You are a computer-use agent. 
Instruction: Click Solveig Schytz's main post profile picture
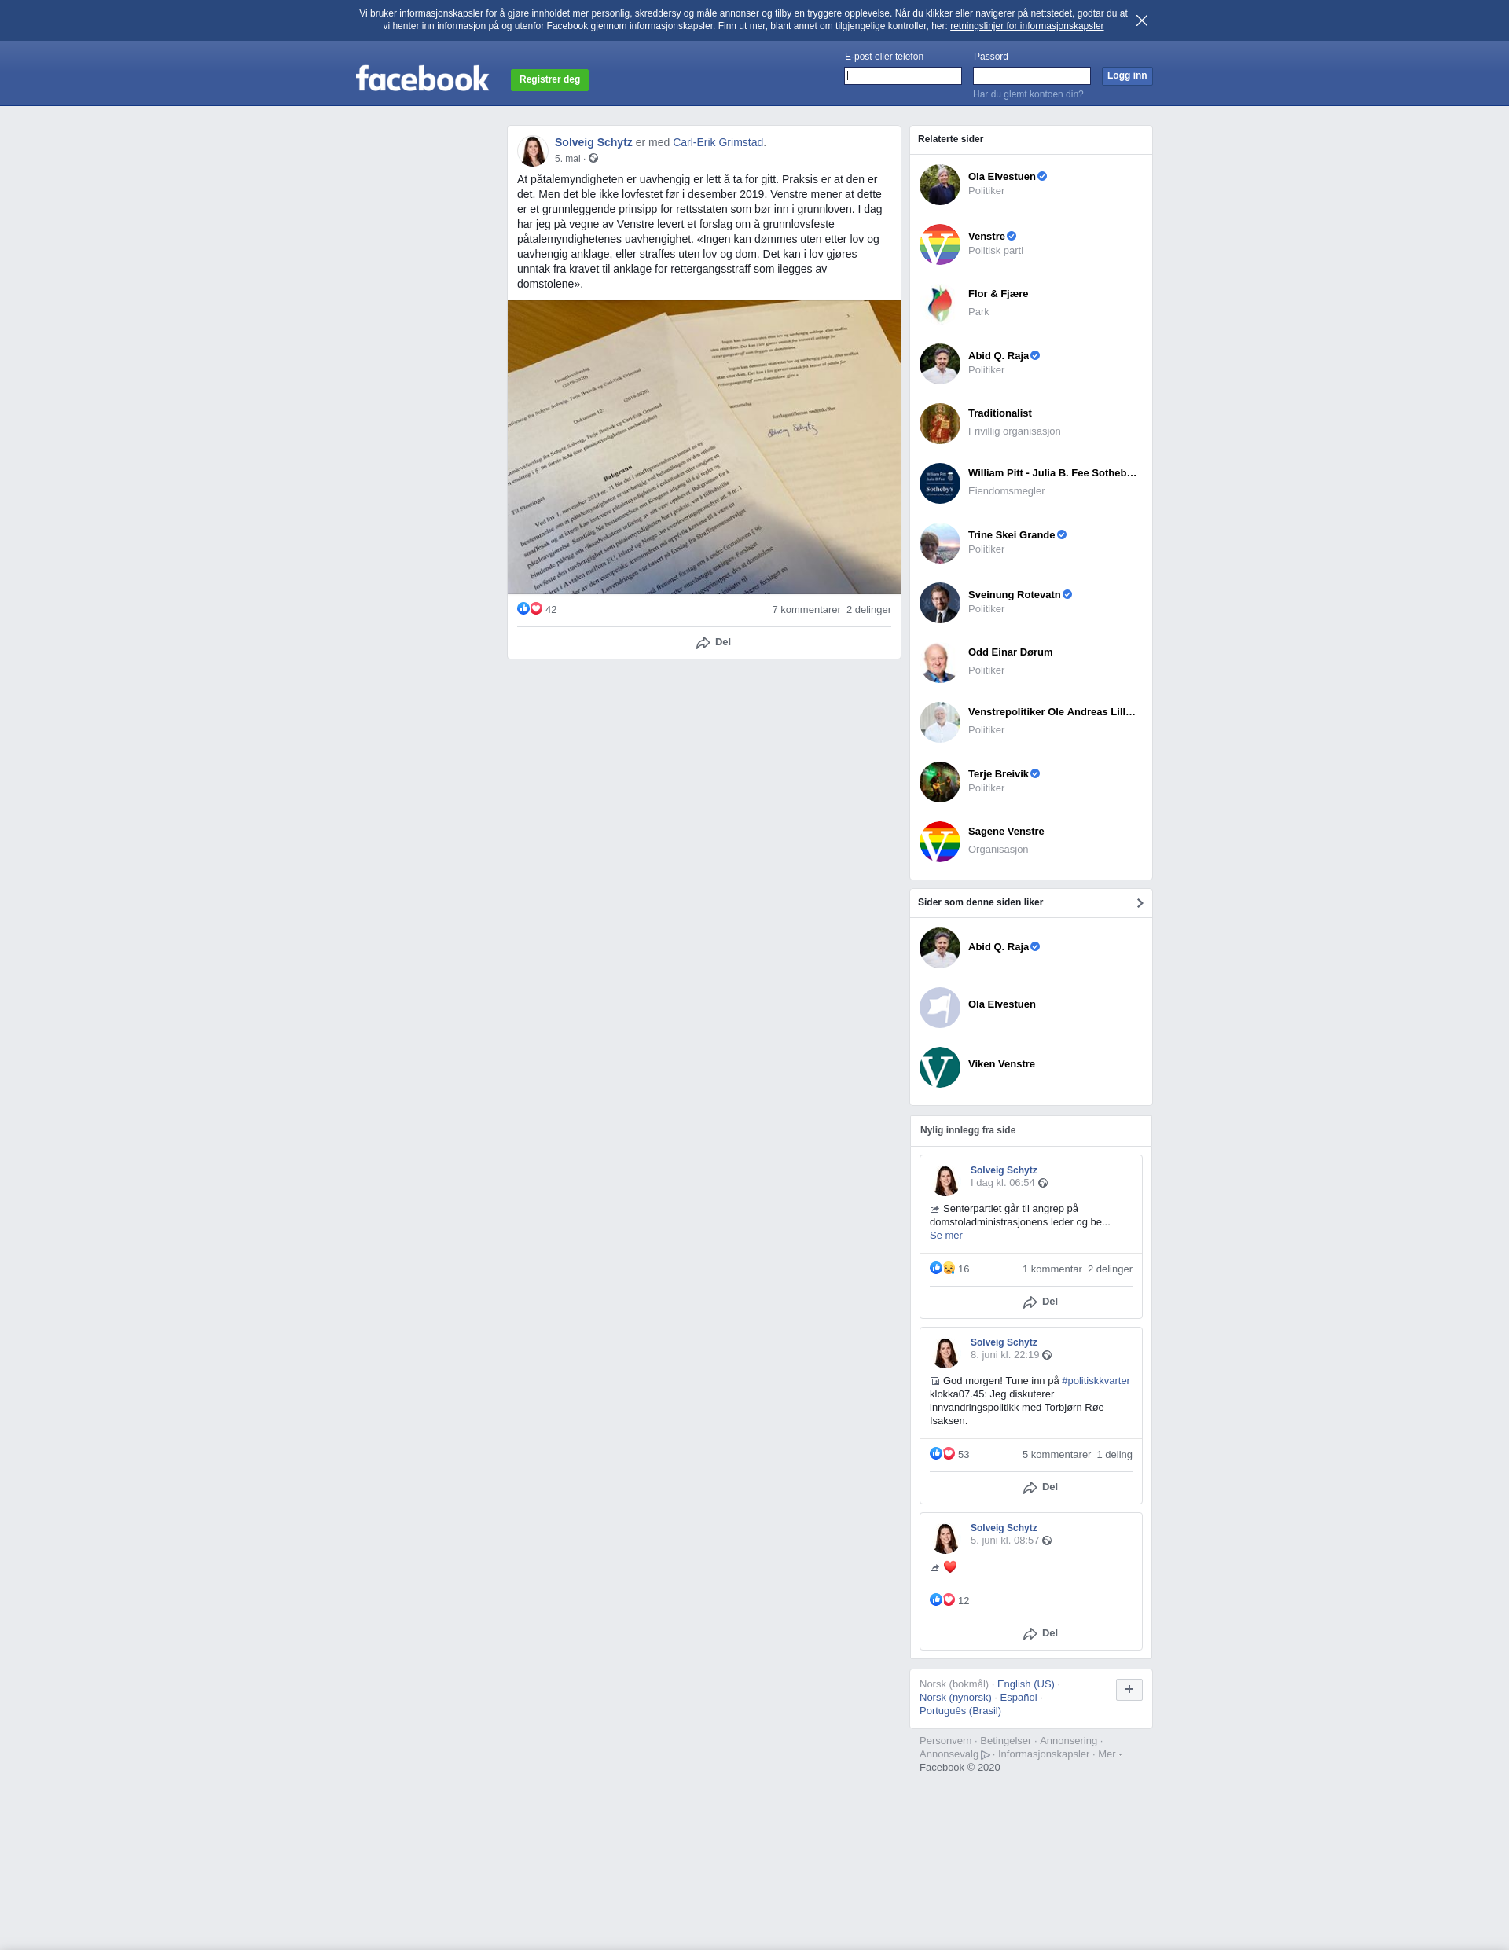click(532, 150)
